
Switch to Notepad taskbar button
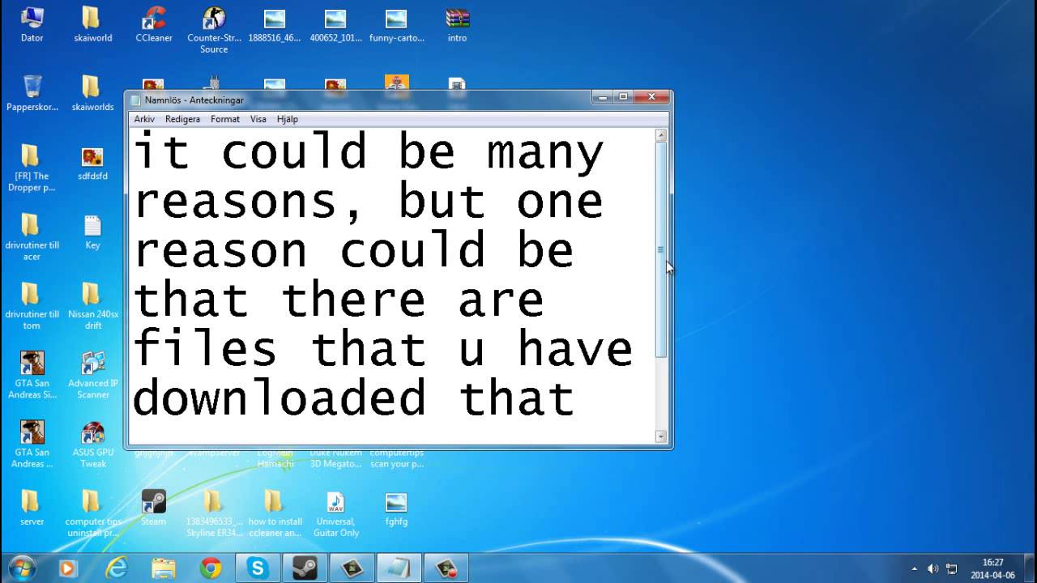tap(399, 568)
